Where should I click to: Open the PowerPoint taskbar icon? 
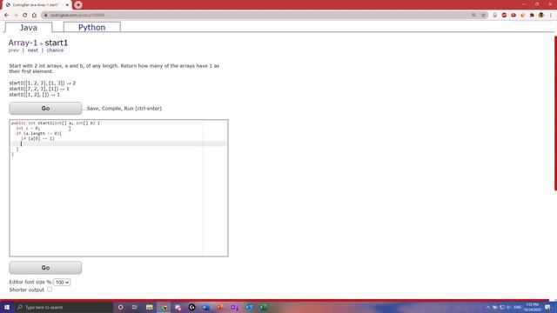[x=220, y=307]
